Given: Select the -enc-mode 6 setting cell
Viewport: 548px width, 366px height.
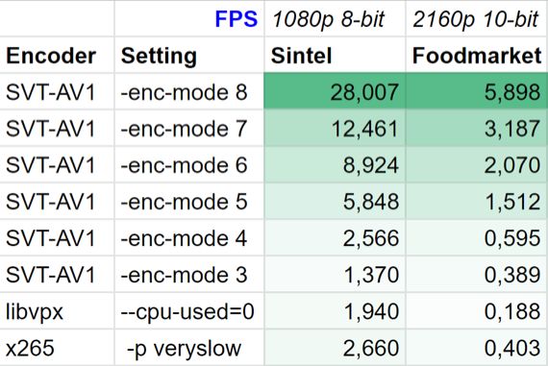Looking at the screenshot, I should tap(189, 164).
